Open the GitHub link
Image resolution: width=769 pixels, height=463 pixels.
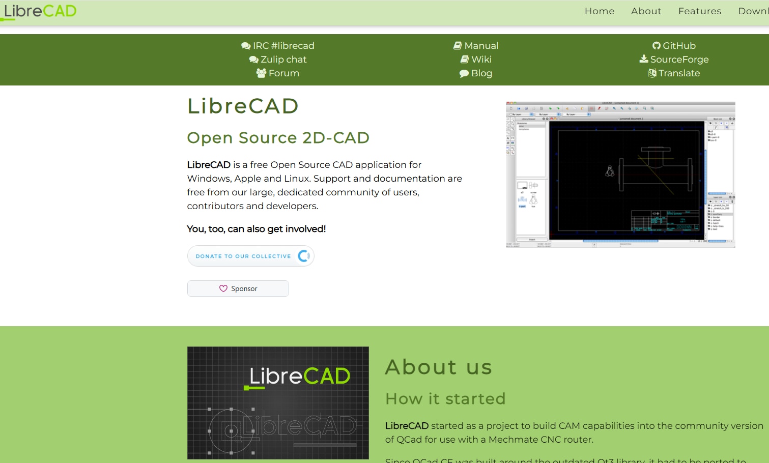(x=679, y=46)
